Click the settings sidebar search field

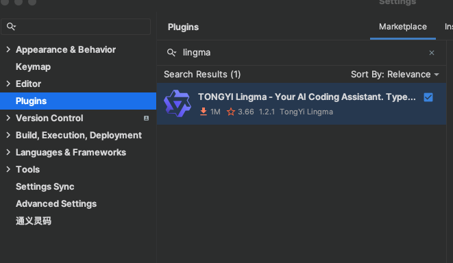75,27
